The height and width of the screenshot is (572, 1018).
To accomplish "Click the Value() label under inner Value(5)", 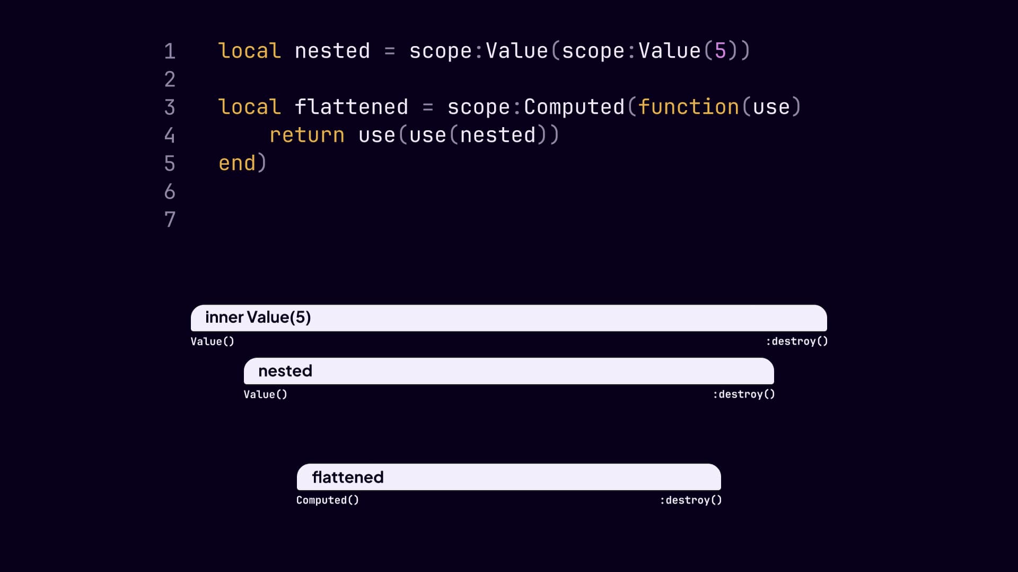I will click(213, 342).
